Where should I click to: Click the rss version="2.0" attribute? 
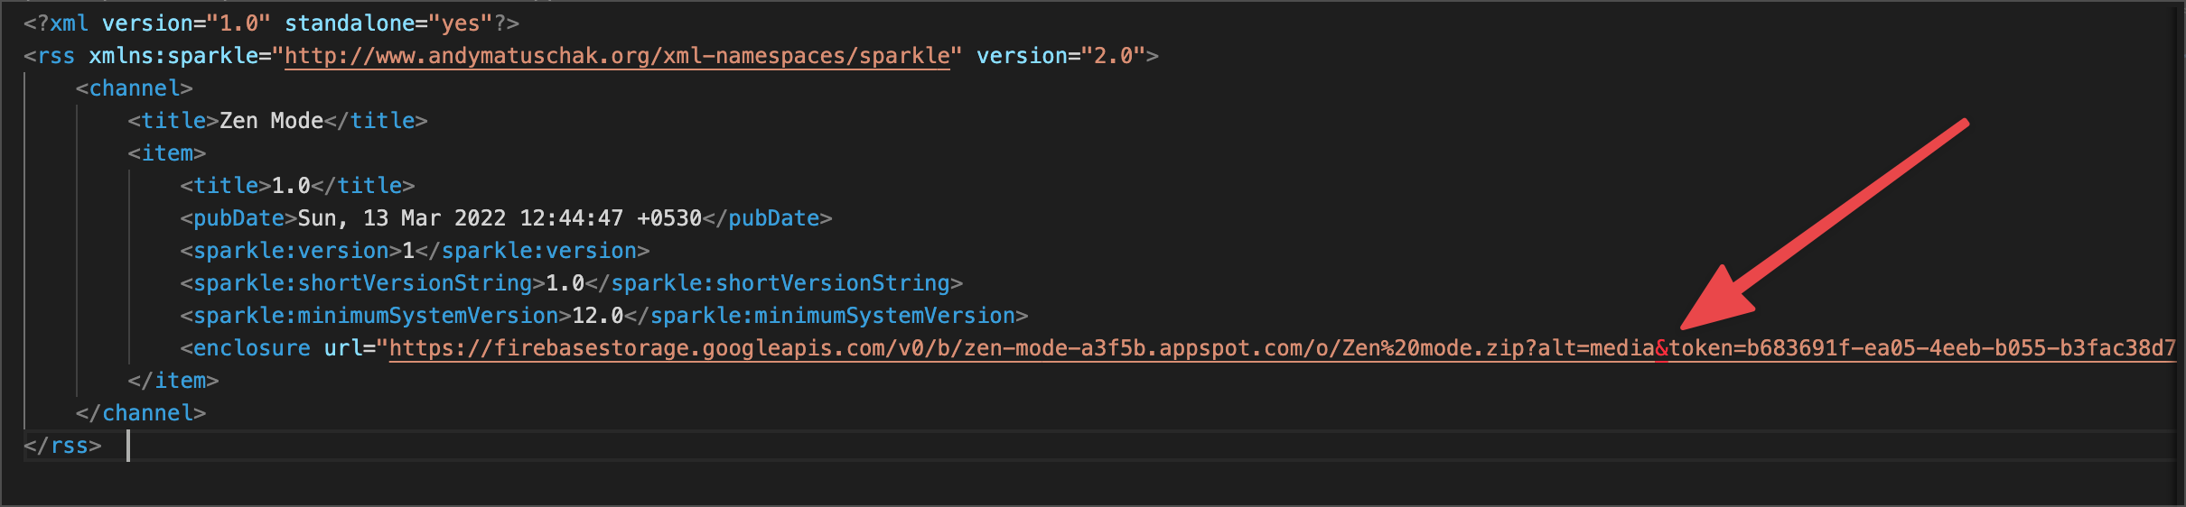coord(1061,56)
